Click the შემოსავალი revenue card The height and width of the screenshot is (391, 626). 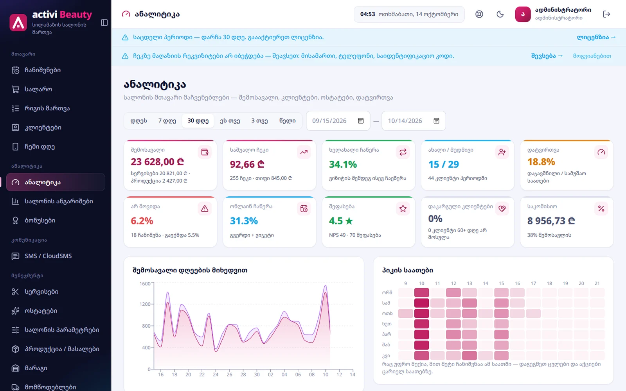170,165
